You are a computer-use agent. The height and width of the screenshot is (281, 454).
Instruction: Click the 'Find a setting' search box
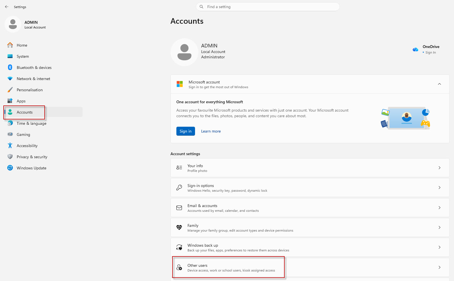pos(268,7)
